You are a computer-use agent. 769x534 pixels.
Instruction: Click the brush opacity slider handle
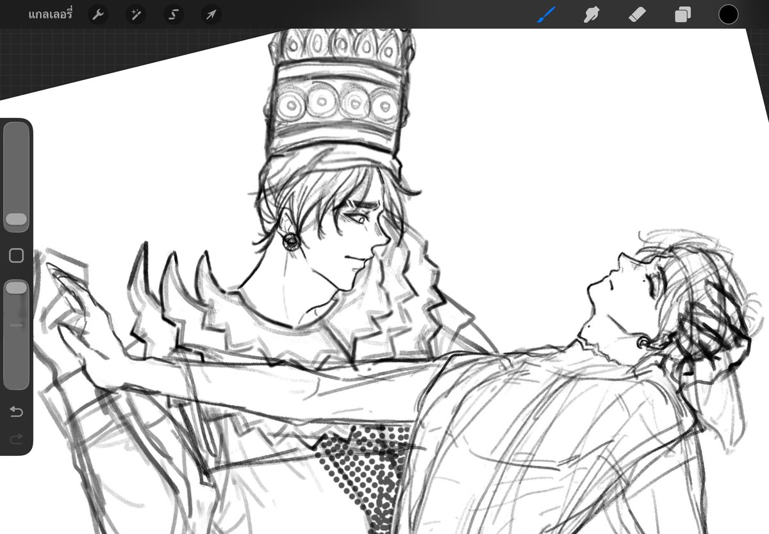(17, 287)
